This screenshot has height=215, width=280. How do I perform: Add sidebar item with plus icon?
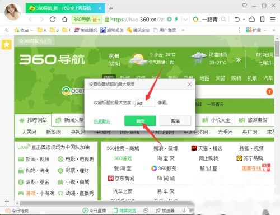coord(7,202)
